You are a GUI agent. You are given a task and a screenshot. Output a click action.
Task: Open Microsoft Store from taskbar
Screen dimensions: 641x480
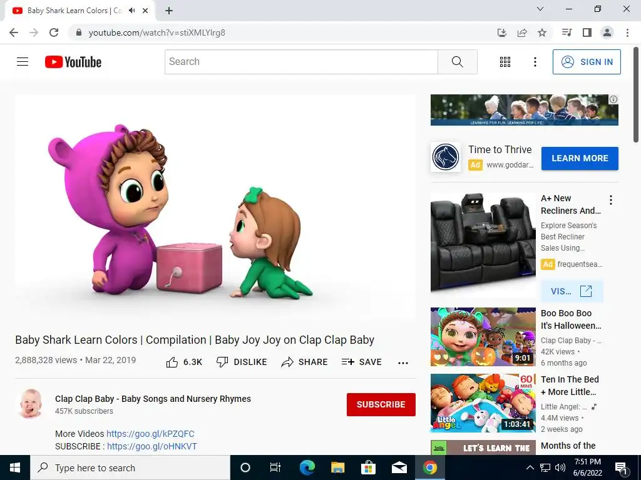click(x=368, y=467)
